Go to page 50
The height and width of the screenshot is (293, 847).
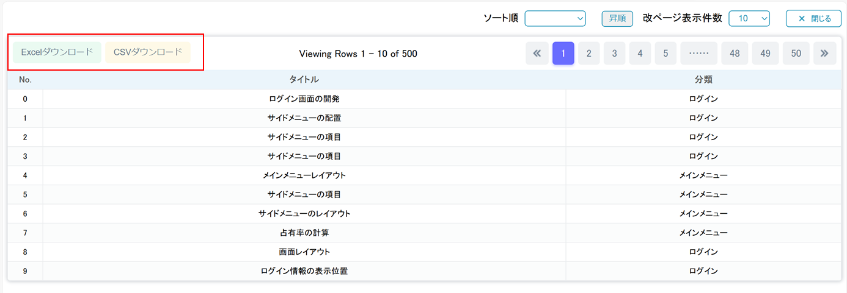(x=796, y=54)
